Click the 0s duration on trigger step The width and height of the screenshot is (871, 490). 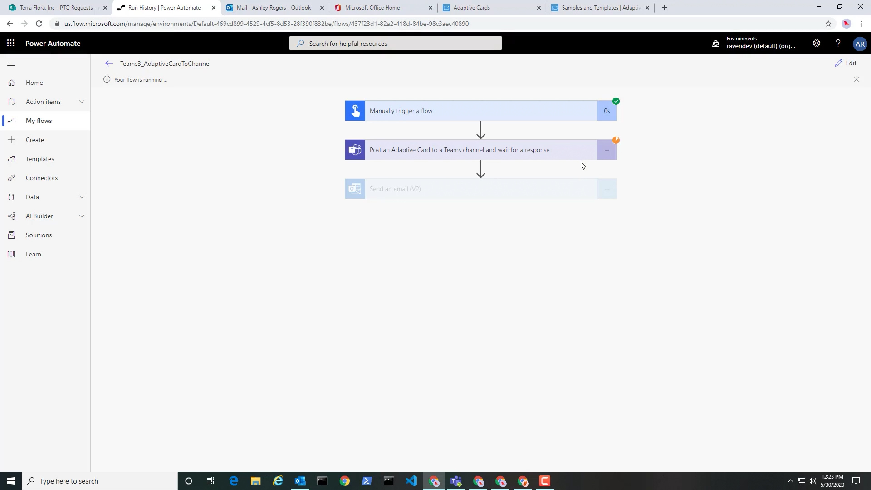coord(607,111)
